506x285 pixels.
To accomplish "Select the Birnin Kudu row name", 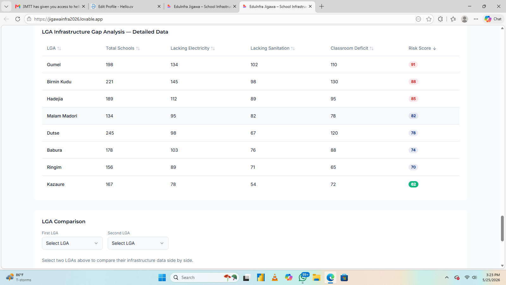I will 59,82.
